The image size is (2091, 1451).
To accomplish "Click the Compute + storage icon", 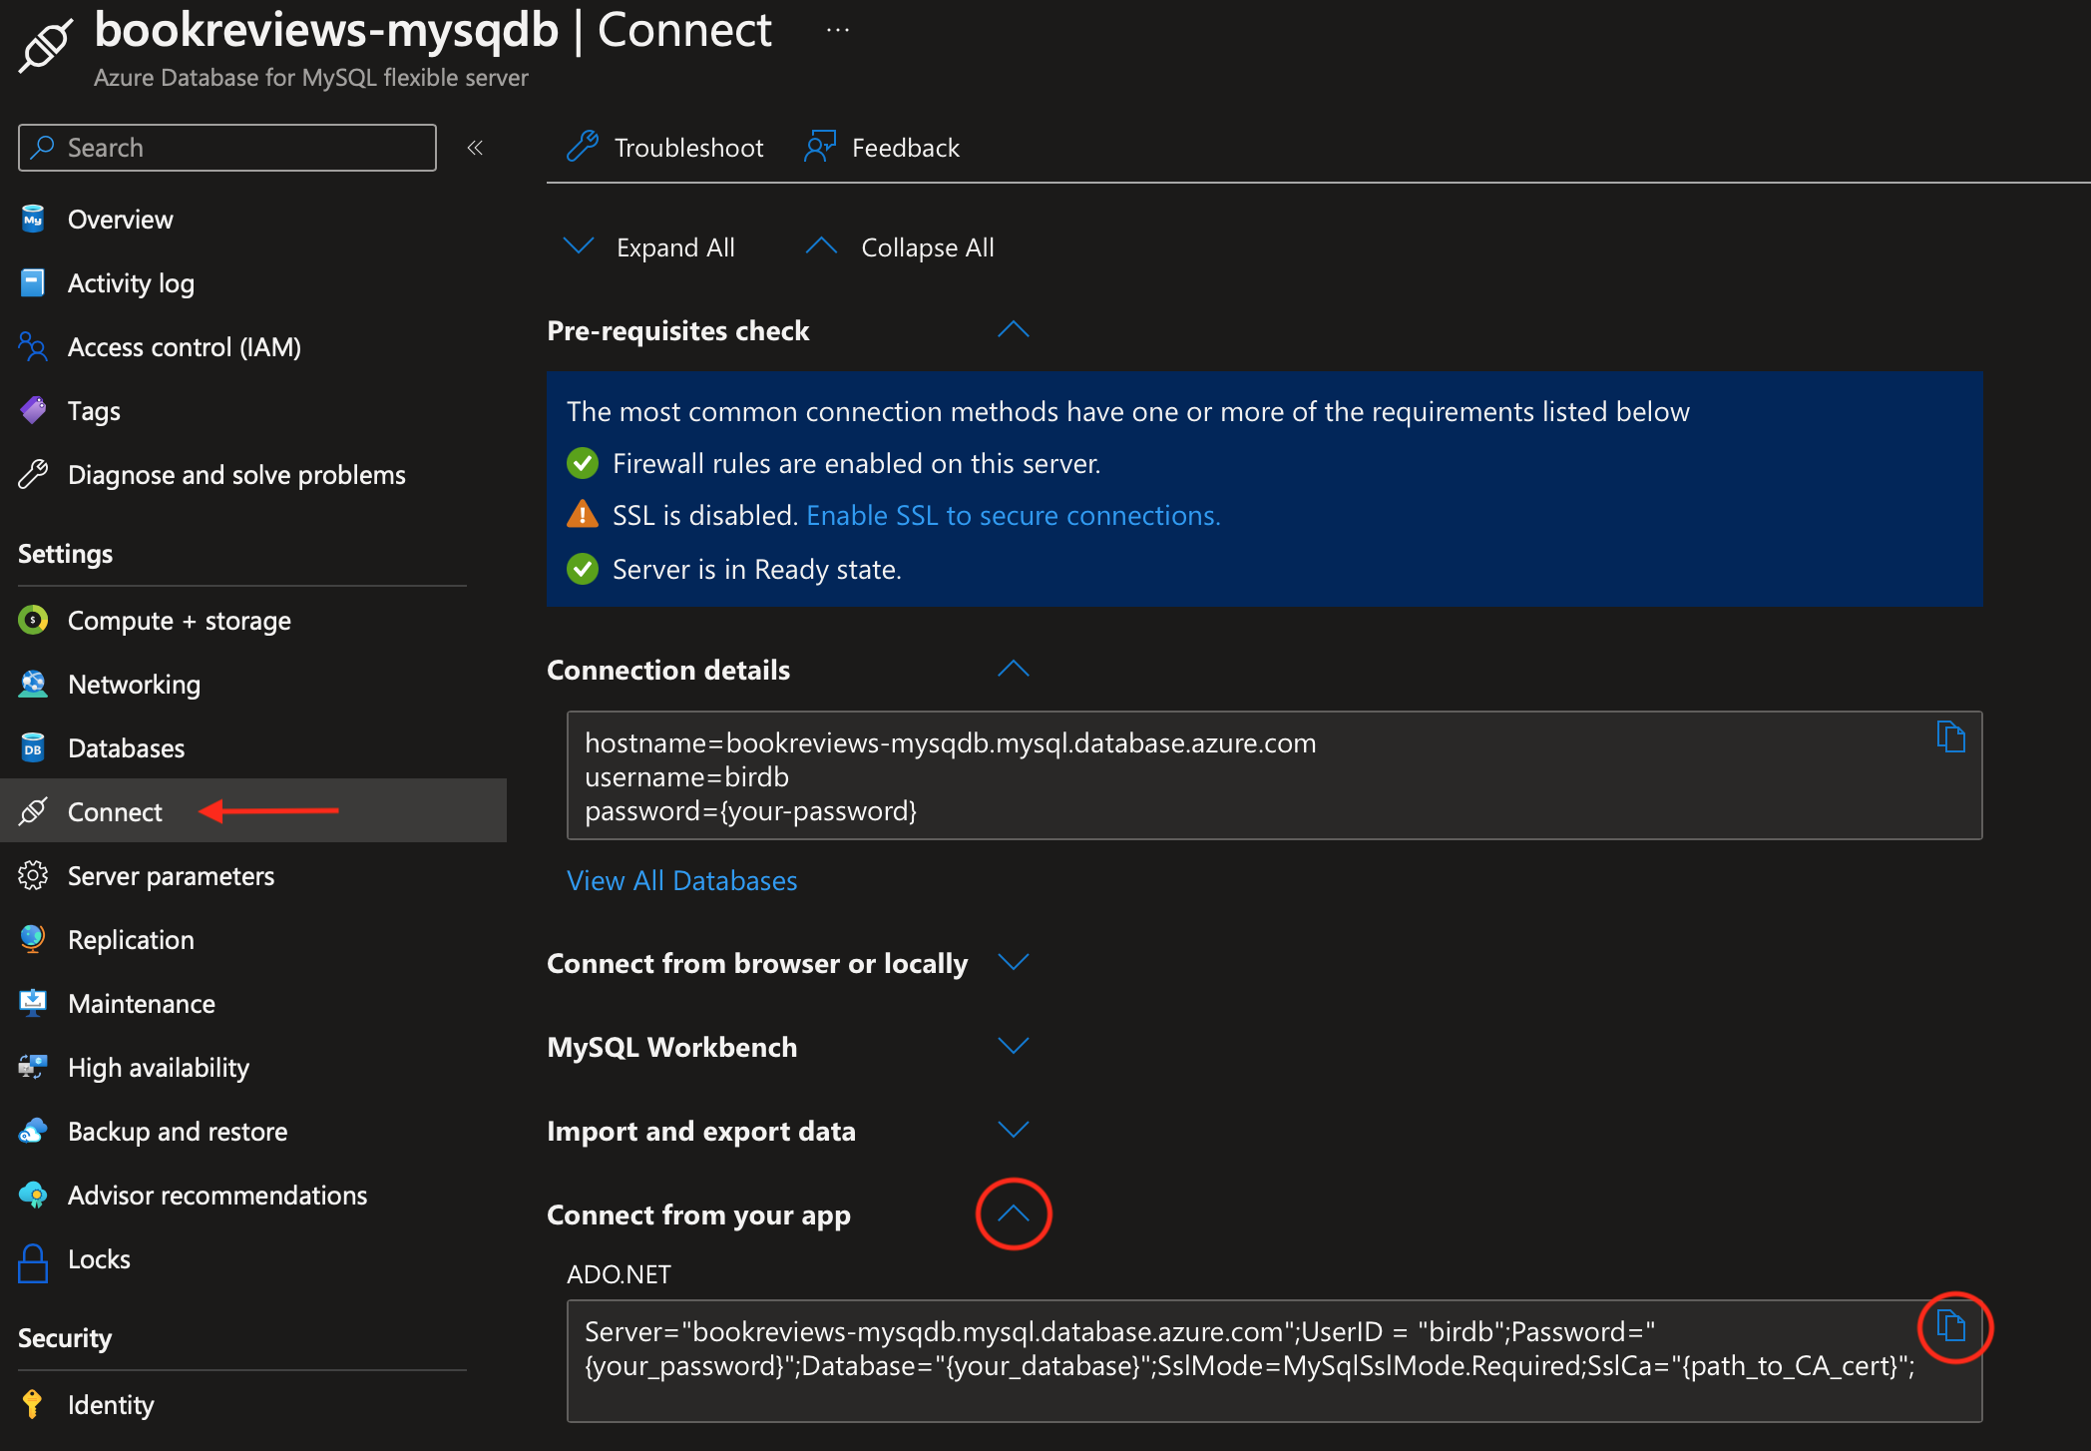I will point(33,620).
